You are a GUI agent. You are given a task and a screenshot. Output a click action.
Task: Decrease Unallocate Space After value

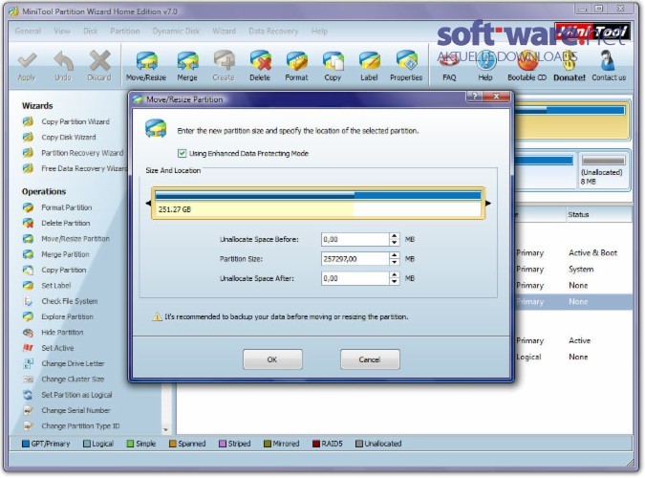click(x=394, y=282)
